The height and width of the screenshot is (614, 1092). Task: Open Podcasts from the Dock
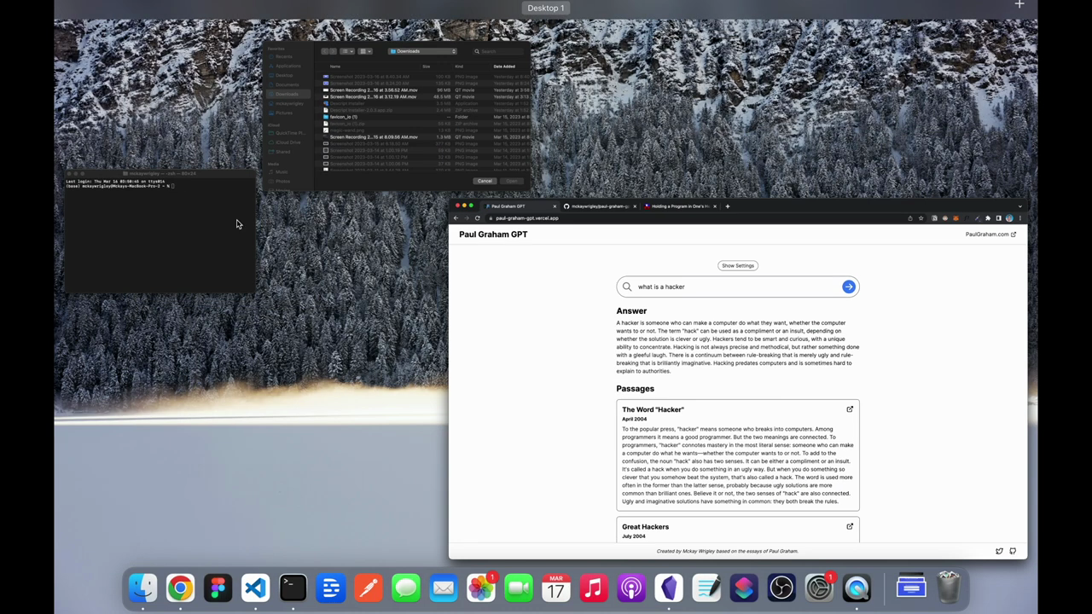tap(630, 588)
